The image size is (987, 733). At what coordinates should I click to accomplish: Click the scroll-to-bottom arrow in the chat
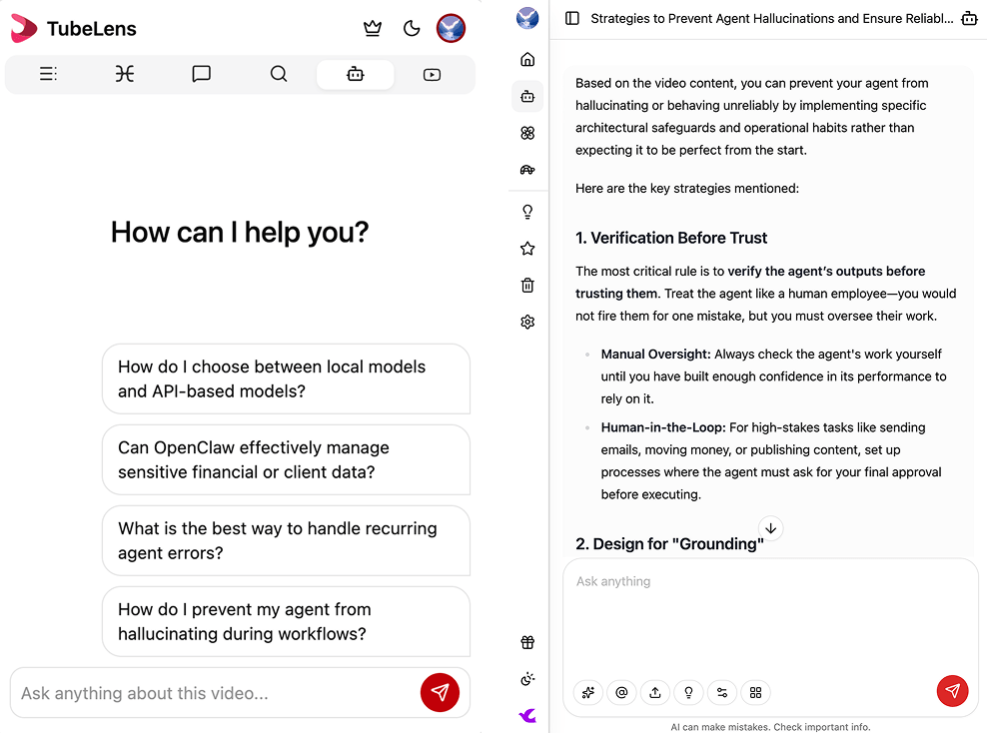pos(770,528)
